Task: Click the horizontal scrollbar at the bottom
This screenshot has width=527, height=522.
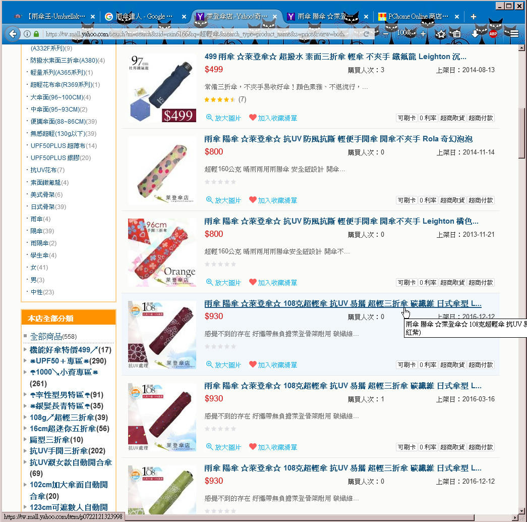Action: pyautogui.click(x=299, y=517)
